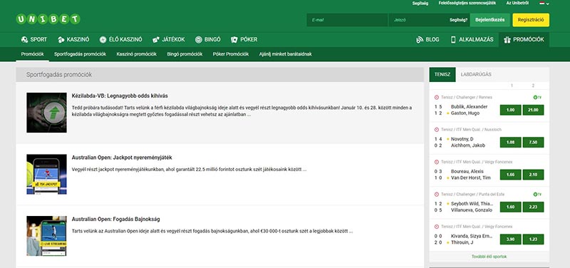Open Australian Open: Jackpot nyereményjáték title
570x268 pixels.
[122, 158]
